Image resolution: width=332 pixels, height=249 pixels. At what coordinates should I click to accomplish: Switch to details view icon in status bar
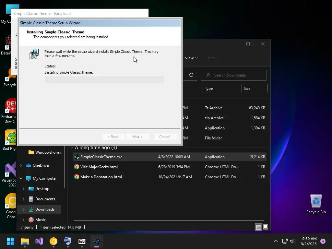pyautogui.click(x=258, y=227)
